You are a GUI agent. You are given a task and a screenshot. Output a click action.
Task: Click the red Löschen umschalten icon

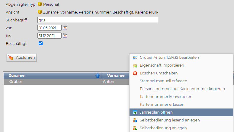point(135,73)
